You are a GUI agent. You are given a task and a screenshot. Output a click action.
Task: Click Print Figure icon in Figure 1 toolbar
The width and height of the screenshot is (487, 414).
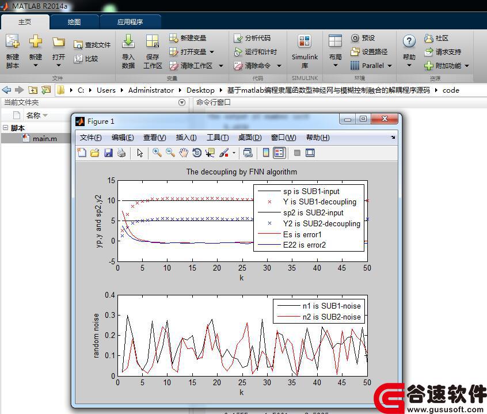pos(121,153)
